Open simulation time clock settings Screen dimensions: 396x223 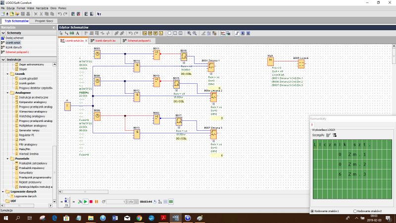155,202
